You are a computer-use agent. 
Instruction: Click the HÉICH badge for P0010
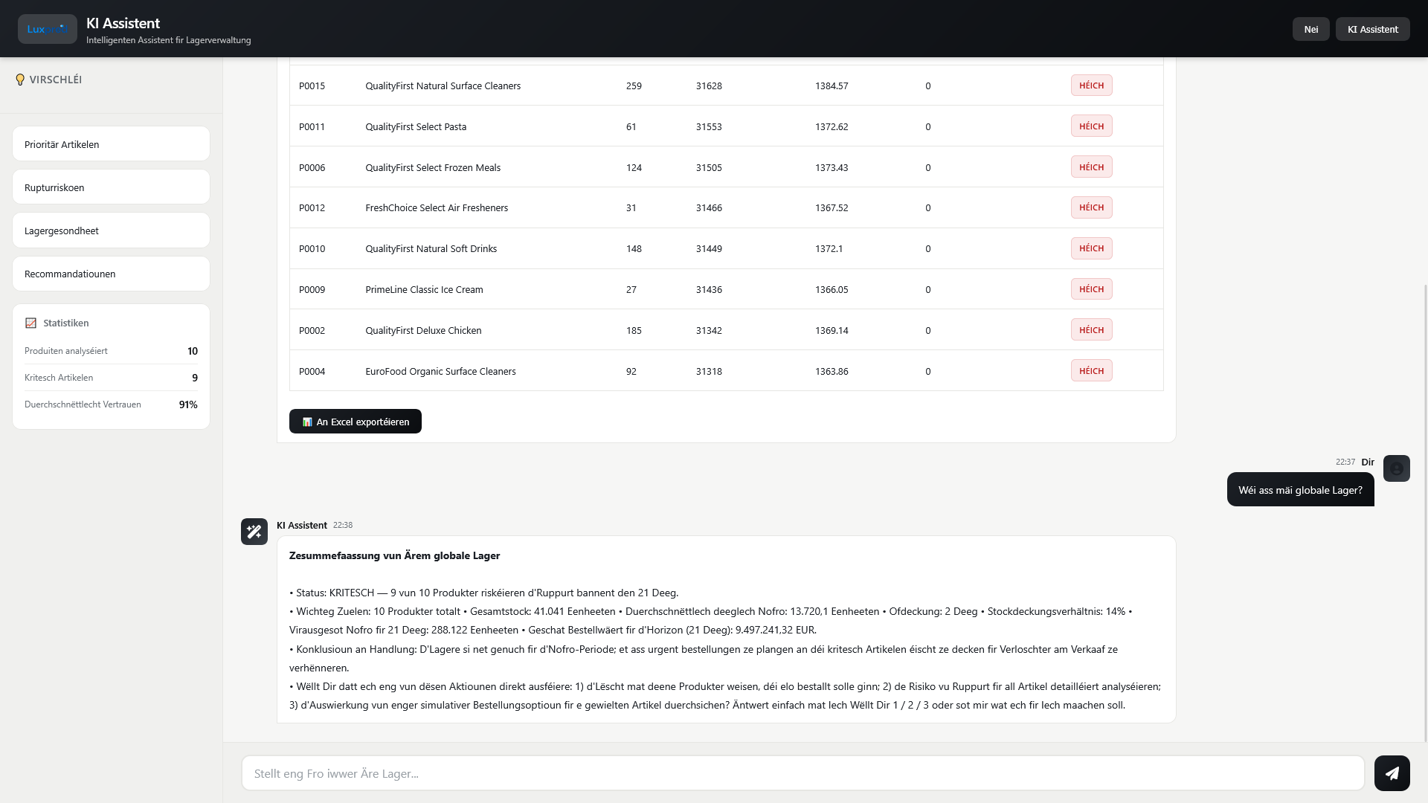pyautogui.click(x=1091, y=248)
